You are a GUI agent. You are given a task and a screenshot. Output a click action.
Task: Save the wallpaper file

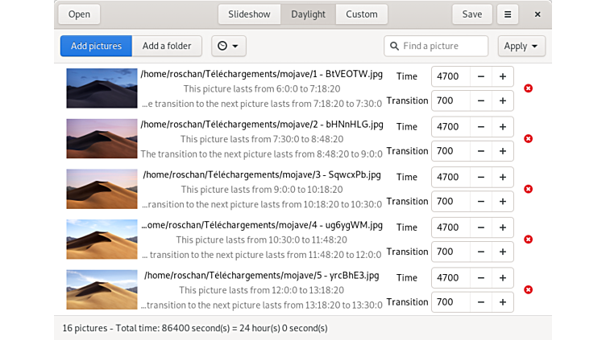click(471, 14)
